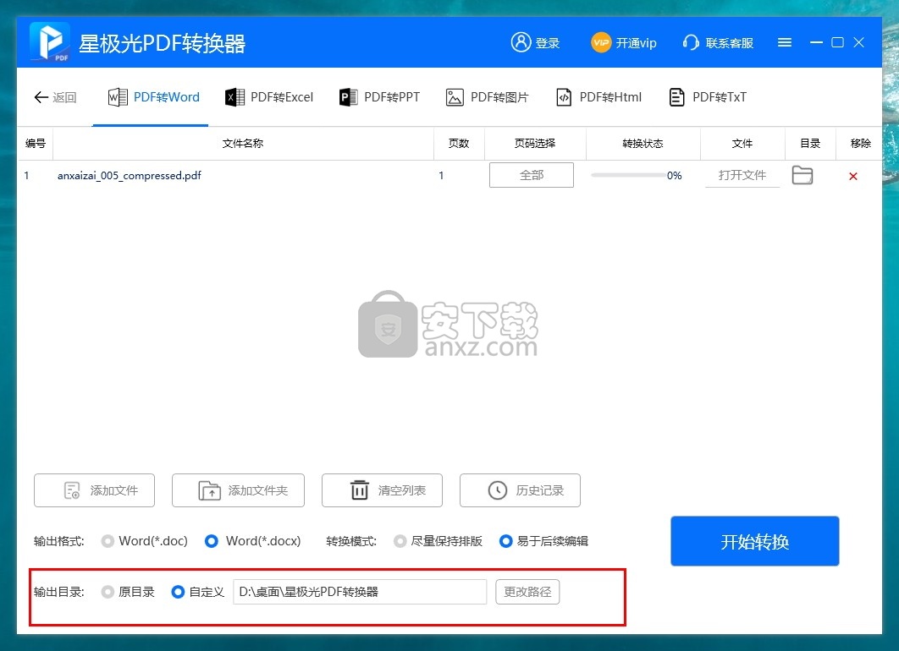Viewport: 899px width, 651px height.
Task: Click the 文件 column header
Action: tap(742, 143)
